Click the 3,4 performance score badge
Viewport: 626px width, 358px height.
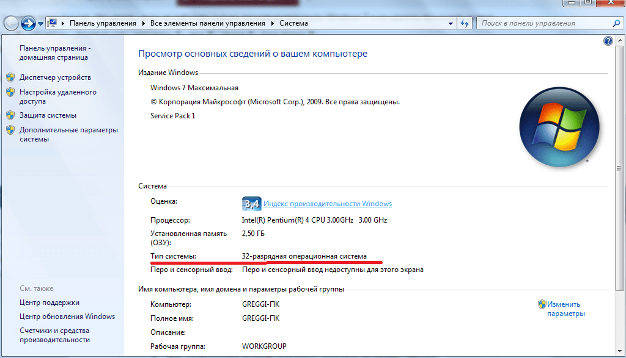tap(251, 204)
